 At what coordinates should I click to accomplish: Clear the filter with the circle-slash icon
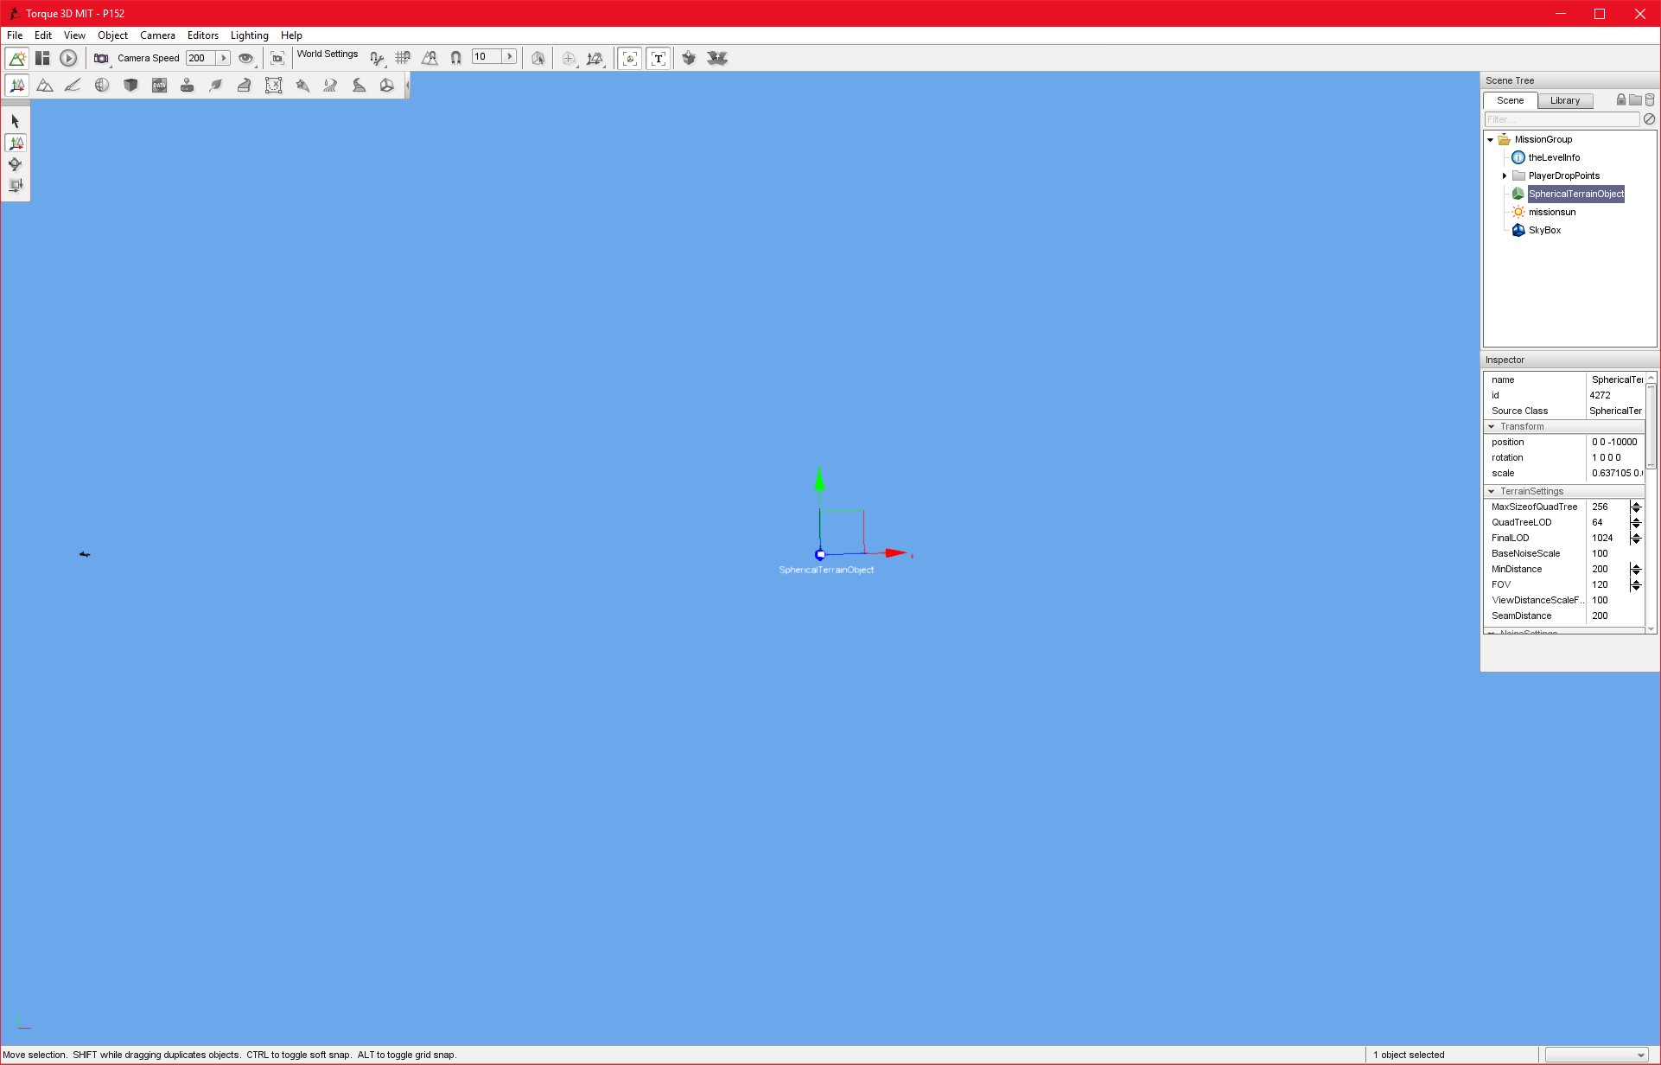[1649, 119]
